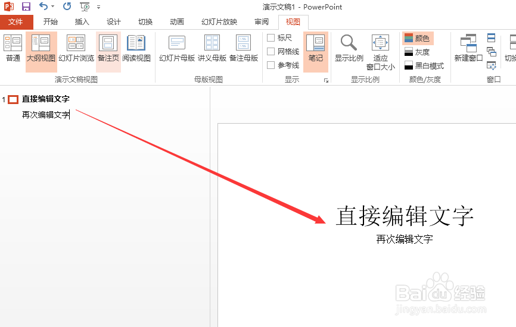
Task: Redo the action with the repeat icon
Action: coord(67,6)
